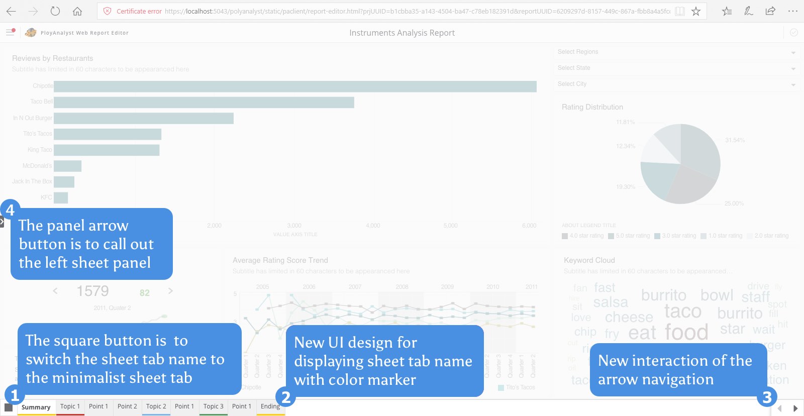The height and width of the screenshot is (416, 804).
Task: Go back with the browser back arrow
Action: (x=11, y=11)
